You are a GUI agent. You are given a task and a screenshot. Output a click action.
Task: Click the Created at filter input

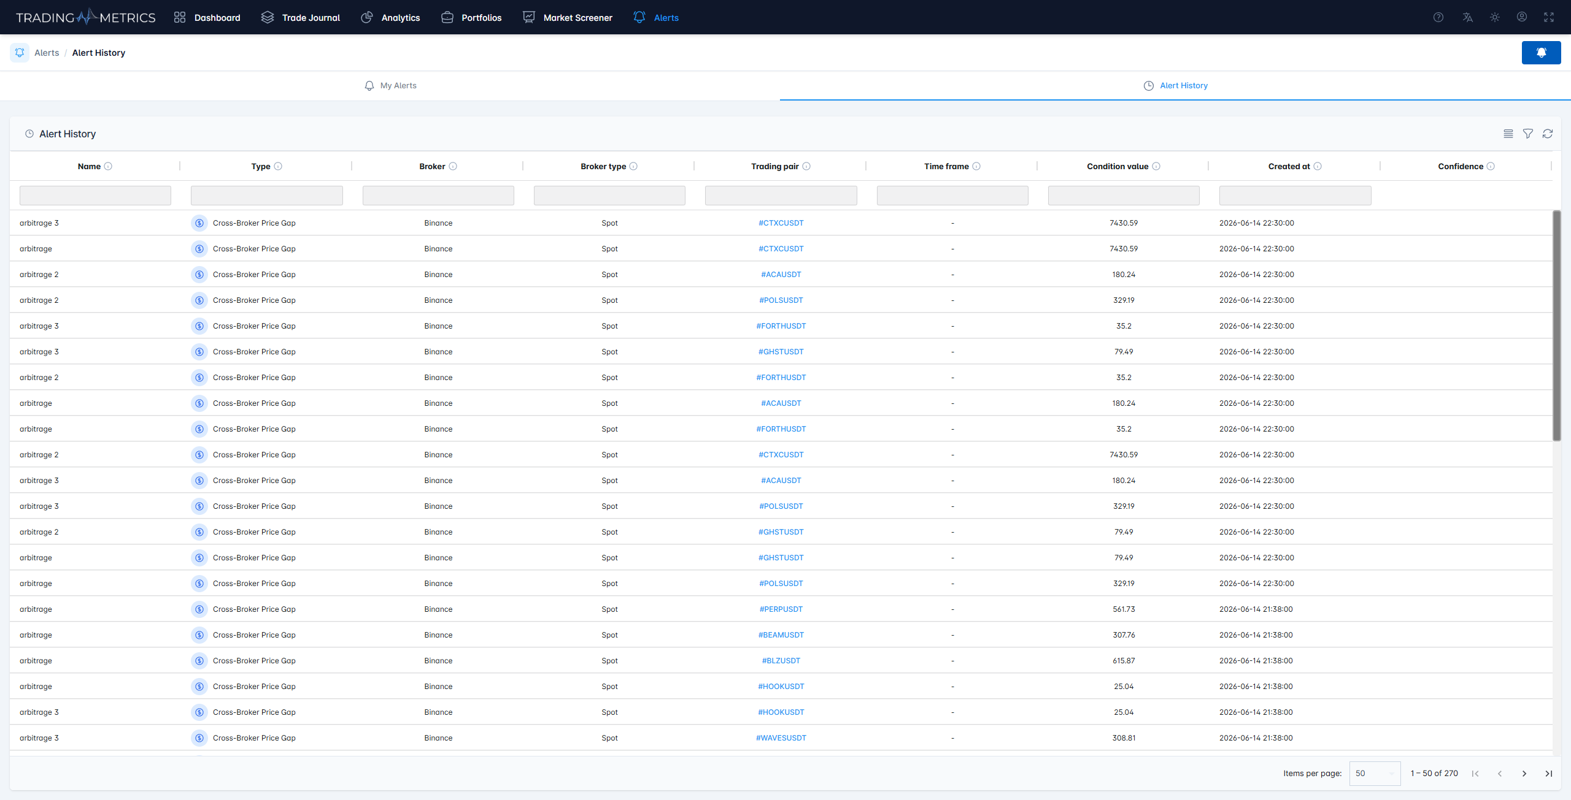(1295, 196)
